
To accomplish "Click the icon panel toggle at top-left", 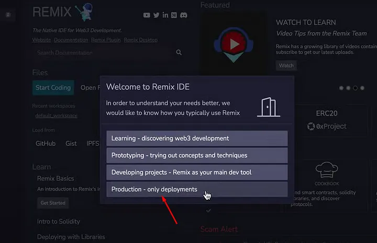I will click(x=8, y=15).
